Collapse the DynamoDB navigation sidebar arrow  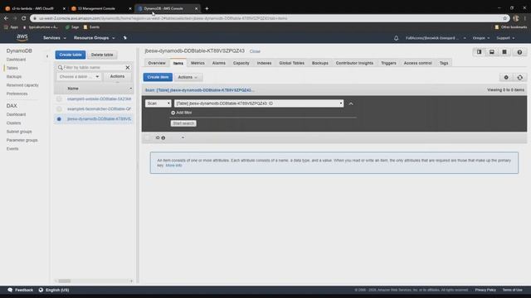pyautogui.click(x=47, y=56)
